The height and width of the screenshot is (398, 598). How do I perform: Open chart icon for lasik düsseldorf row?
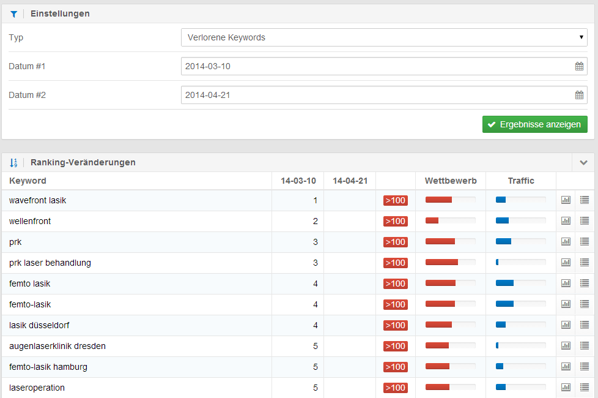[x=566, y=325]
